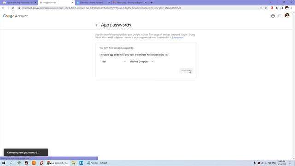Open the Windows Start menu

tap(4, 163)
